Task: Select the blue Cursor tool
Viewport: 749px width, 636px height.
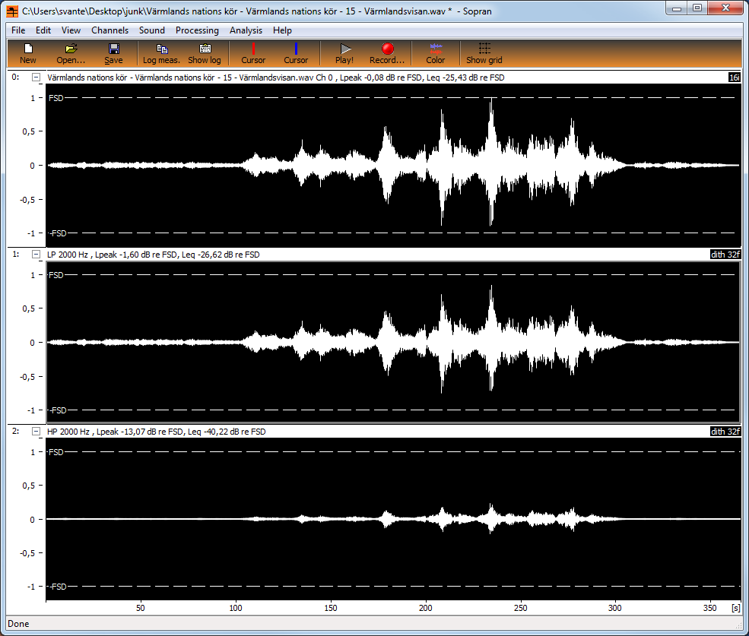Action: pyautogui.click(x=296, y=53)
